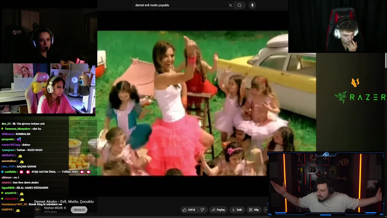Click the webcam of the streamer in pink
Screen dimensions: 387x218
tap(48, 89)
